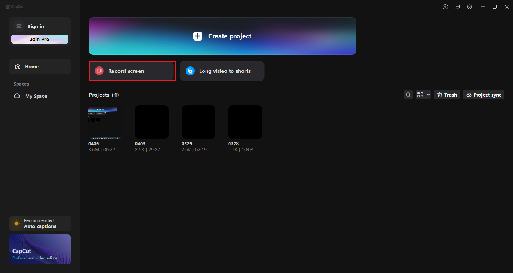Expand the grid view layout dropdown
Viewport: 513px width, 273px height.
(420, 94)
